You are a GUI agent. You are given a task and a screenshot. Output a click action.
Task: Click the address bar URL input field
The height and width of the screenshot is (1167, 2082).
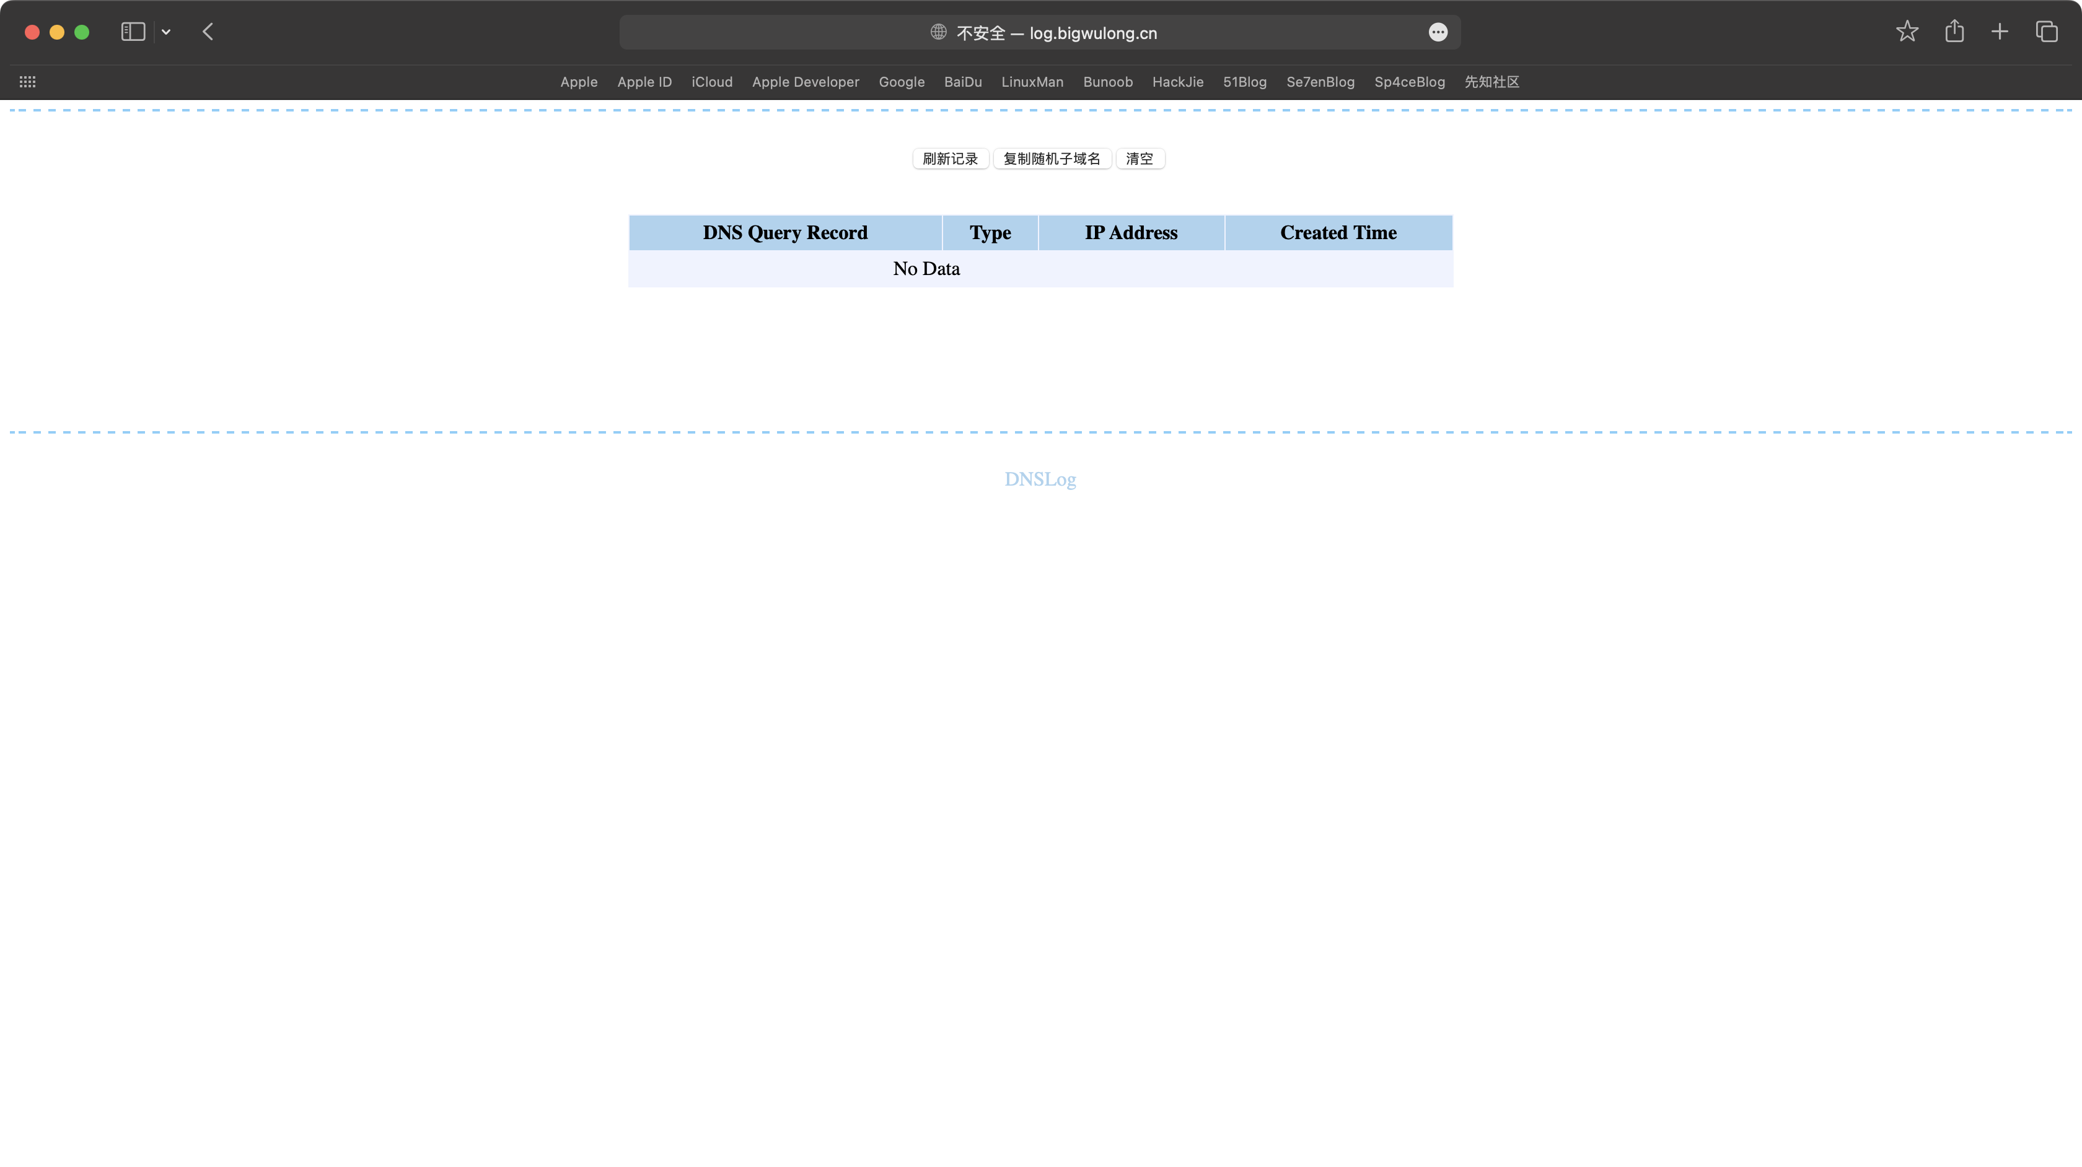click(1041, 32)
